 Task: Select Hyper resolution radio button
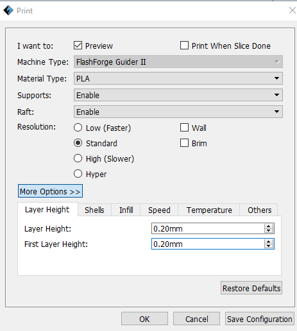click(78, 174)
